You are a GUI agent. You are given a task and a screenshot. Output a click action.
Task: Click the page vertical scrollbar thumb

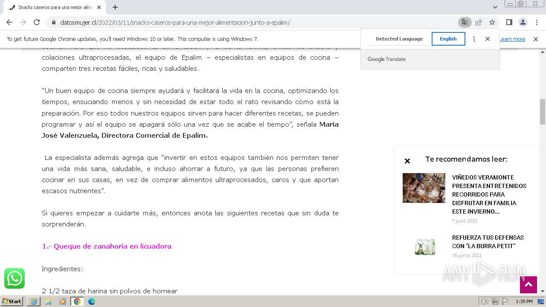pos(543,111)
